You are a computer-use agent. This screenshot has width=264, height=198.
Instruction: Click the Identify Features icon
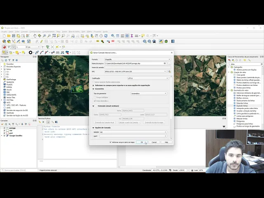tap(113, 36)
